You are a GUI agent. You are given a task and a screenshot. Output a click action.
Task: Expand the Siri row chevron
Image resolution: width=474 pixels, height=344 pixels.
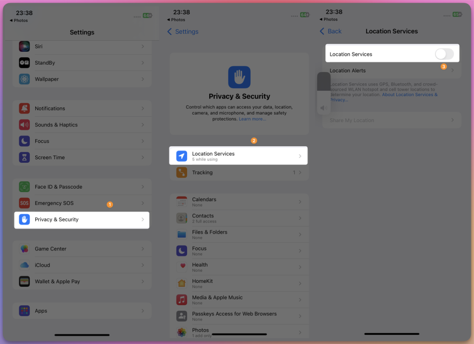[x=143, y=47]
